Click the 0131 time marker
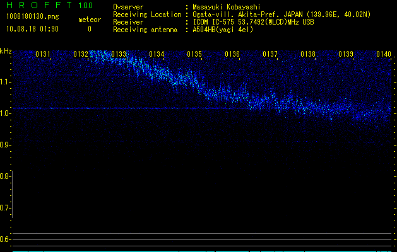This screenshot has height=252, width=397. click(43, 55)
